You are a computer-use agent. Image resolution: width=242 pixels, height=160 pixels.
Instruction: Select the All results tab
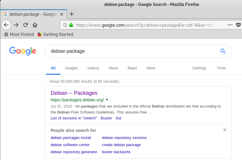53,68
